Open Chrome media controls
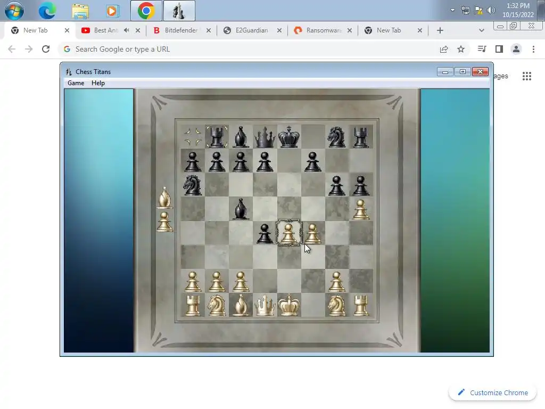 pyautogui.click(x=482, y=49)
